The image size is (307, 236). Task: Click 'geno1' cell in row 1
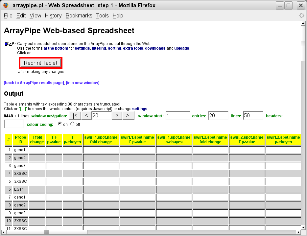pos(20,150)
